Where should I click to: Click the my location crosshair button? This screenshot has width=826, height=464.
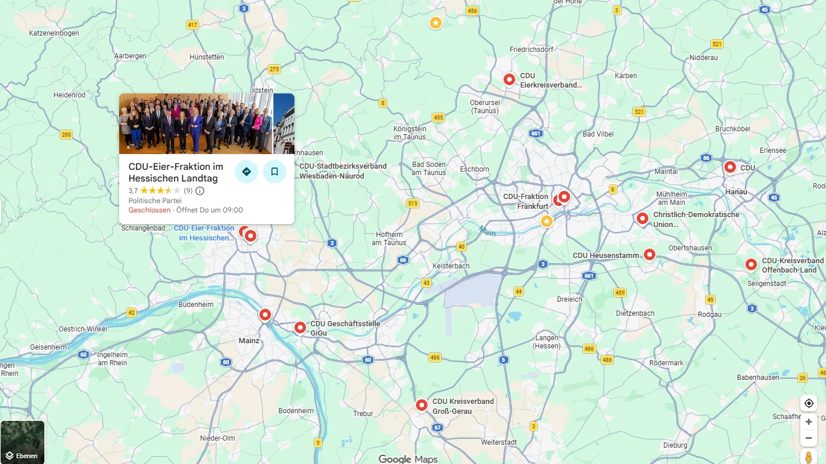point(808,403)
